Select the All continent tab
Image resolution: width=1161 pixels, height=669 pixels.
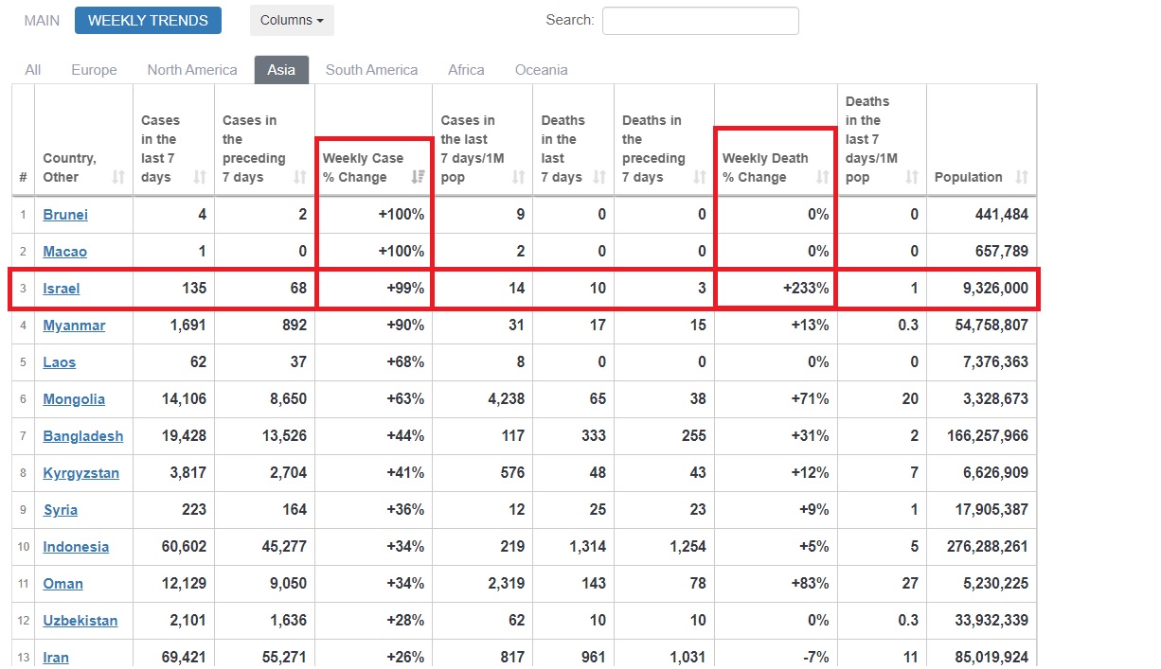(x=33, y=70)
